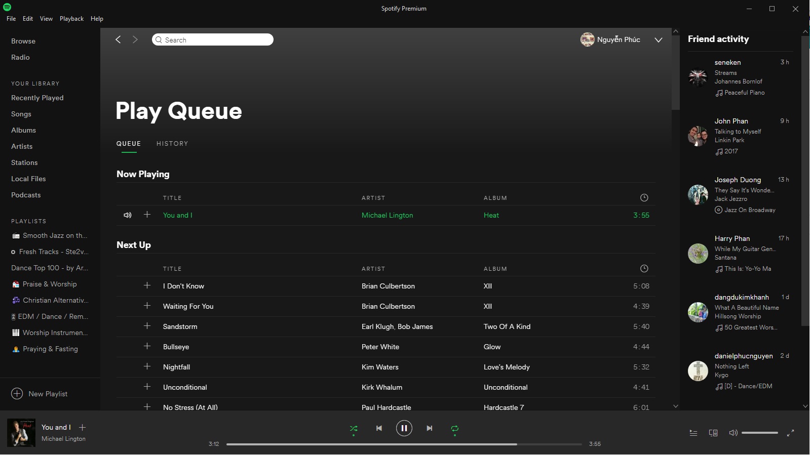Sort Next Up by the TITLE column header
This screenshot has height=455, width=810.
[172, 269]
